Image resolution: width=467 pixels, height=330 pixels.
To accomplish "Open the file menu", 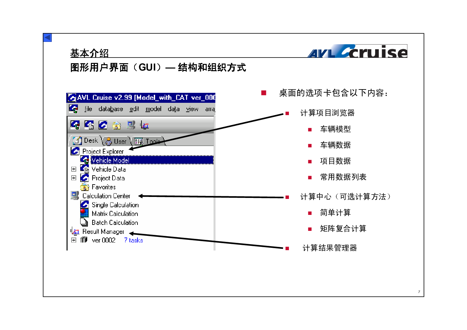I will (88, 109).
